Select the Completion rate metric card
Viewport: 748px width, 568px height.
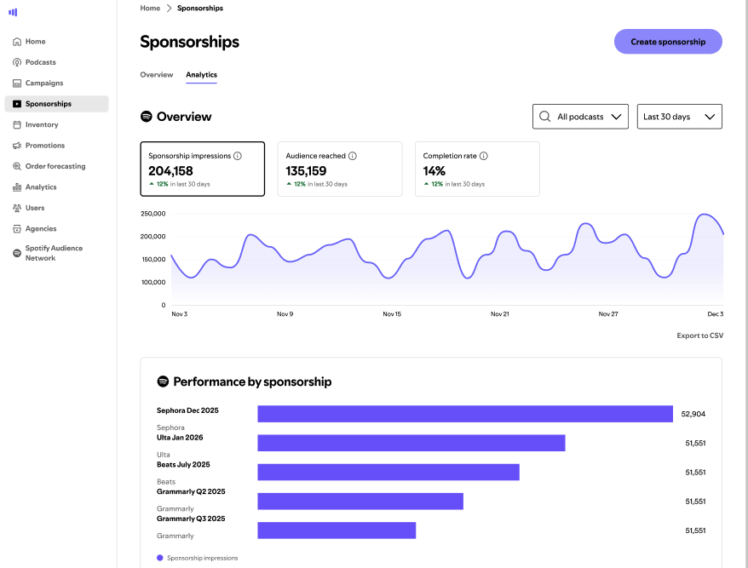click(477, 169)
